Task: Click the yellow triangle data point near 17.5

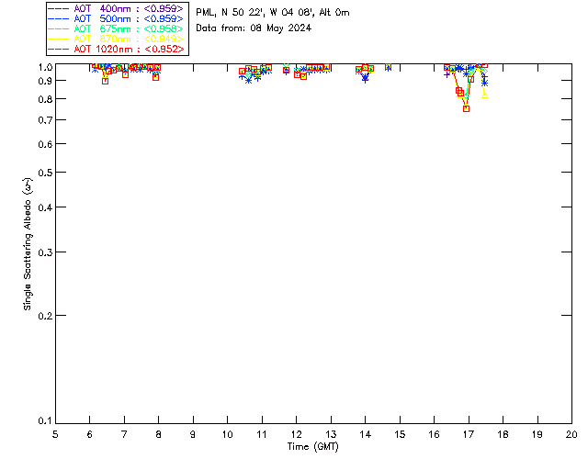Action: point(484,95)
